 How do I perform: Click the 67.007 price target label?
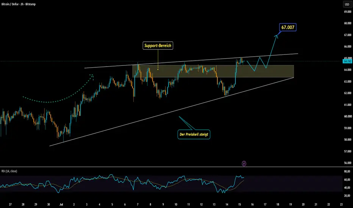coord(288,27)
